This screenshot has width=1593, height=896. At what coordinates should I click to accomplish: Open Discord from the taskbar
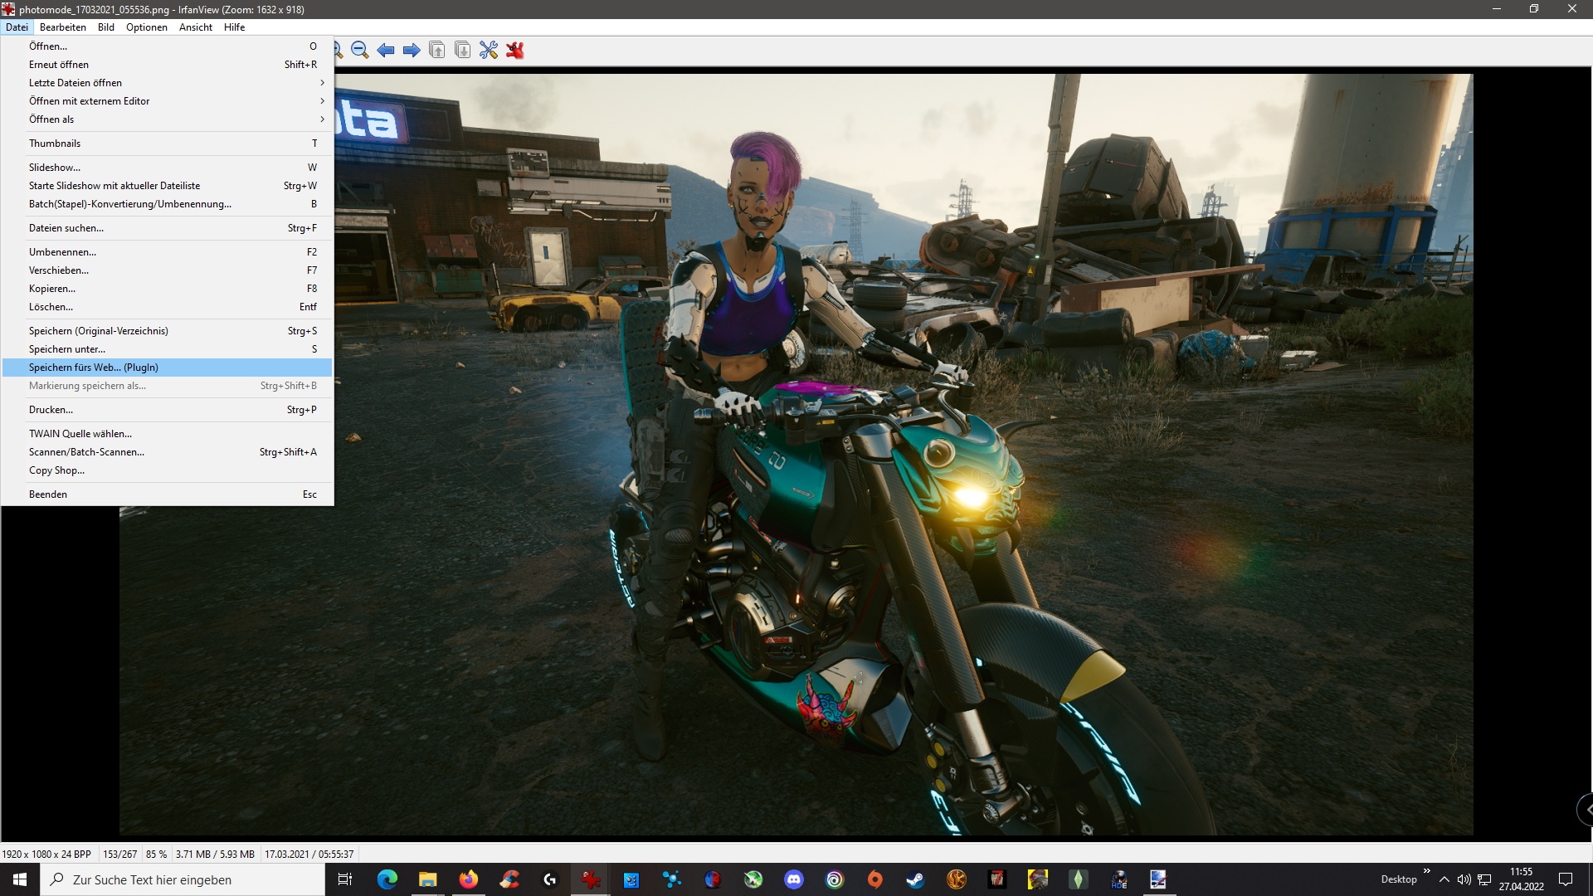pyautogui.click(x=794, y=879)
